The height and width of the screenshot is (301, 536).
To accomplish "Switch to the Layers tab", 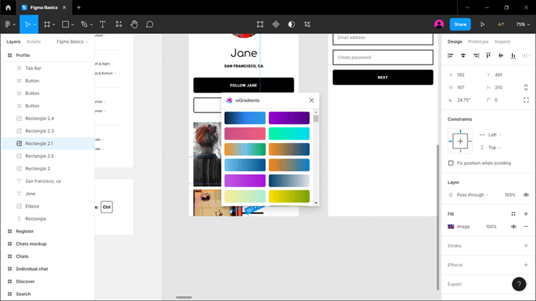I will (x=13, y=42).
